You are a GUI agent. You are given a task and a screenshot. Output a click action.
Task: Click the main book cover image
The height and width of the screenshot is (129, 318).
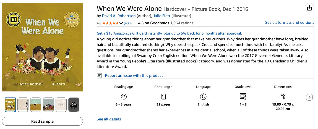click(42, 47)
